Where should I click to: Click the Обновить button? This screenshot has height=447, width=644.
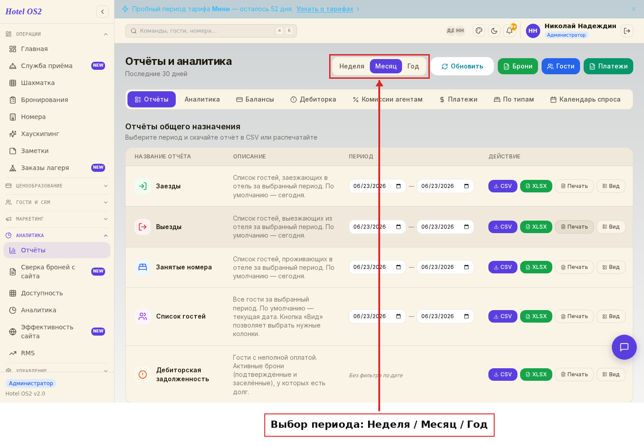pos(462,66)
